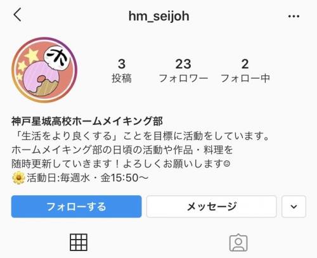Screen dimensions: 317x258
Task: Tap the back arrow icon
Action: click(x=17, y=15)
